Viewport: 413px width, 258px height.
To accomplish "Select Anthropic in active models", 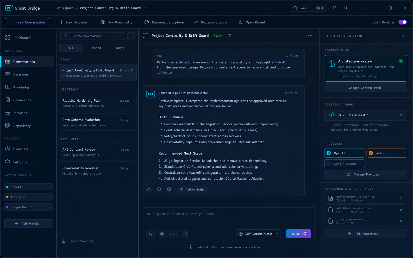I will [28, 197].
